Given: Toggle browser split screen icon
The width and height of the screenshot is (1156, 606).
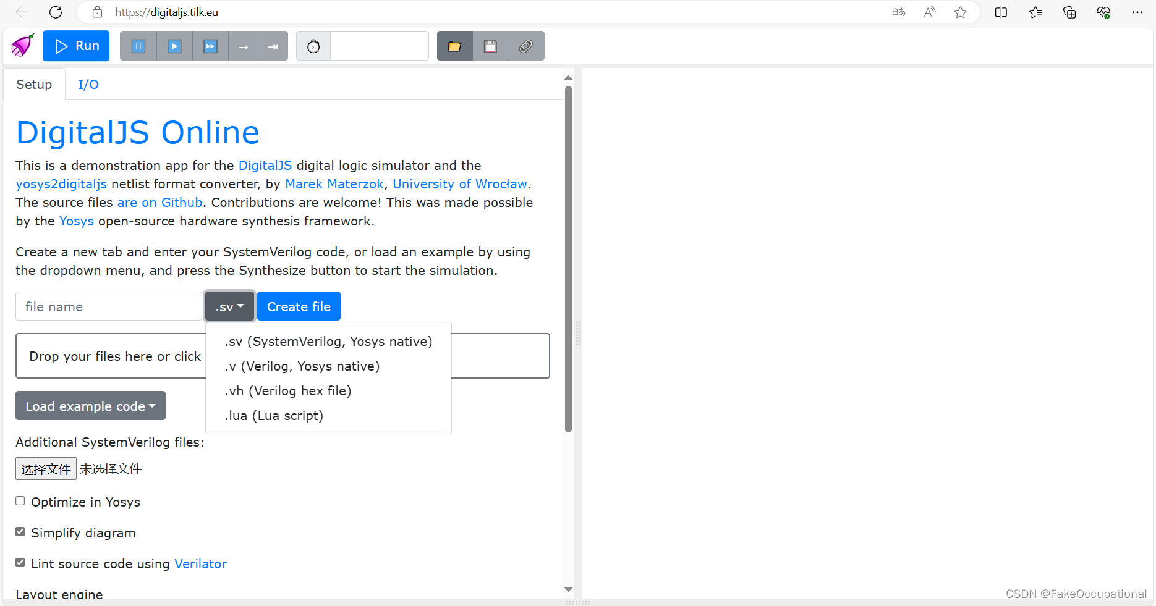Looking at the screenshot, I should pyautogui.click(x=1001, y=12).
